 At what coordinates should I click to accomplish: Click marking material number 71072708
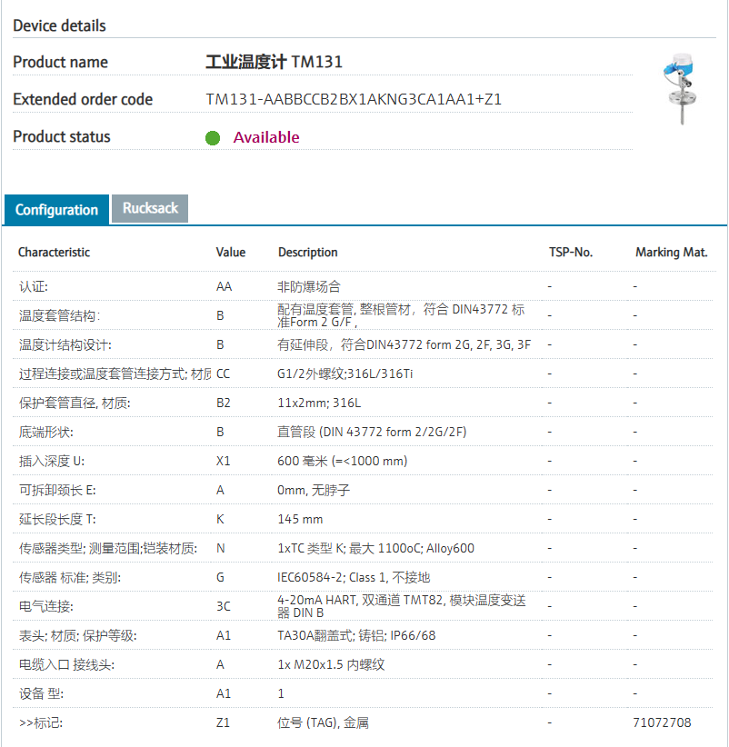(662, 722)
